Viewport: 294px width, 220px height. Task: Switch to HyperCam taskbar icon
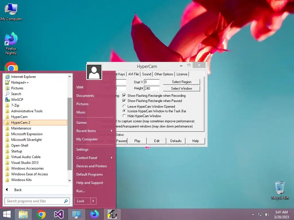[x=112, y=214]
